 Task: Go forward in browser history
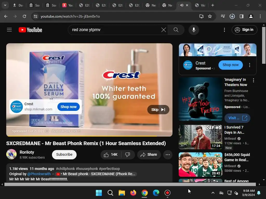pos(15,16)
